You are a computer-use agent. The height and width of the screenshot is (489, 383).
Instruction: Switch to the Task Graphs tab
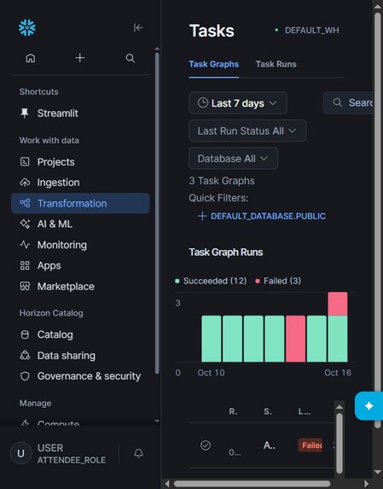[214, 64]
